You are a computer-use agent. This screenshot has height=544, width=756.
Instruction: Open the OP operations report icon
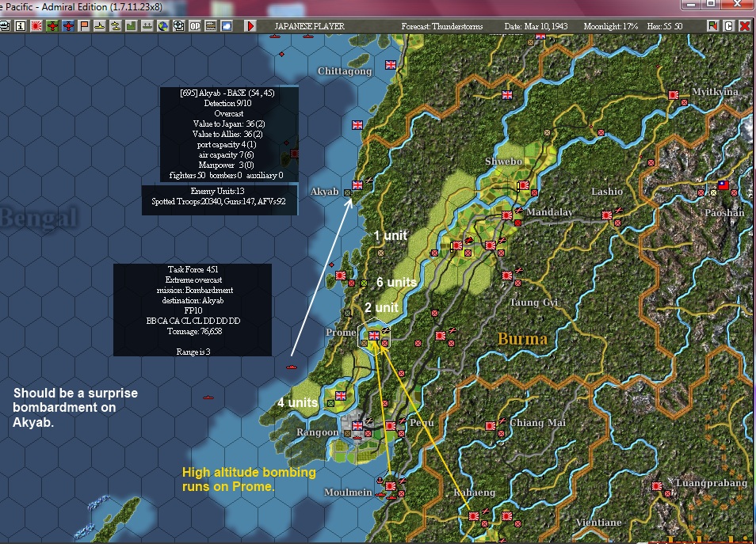(195, 26)
